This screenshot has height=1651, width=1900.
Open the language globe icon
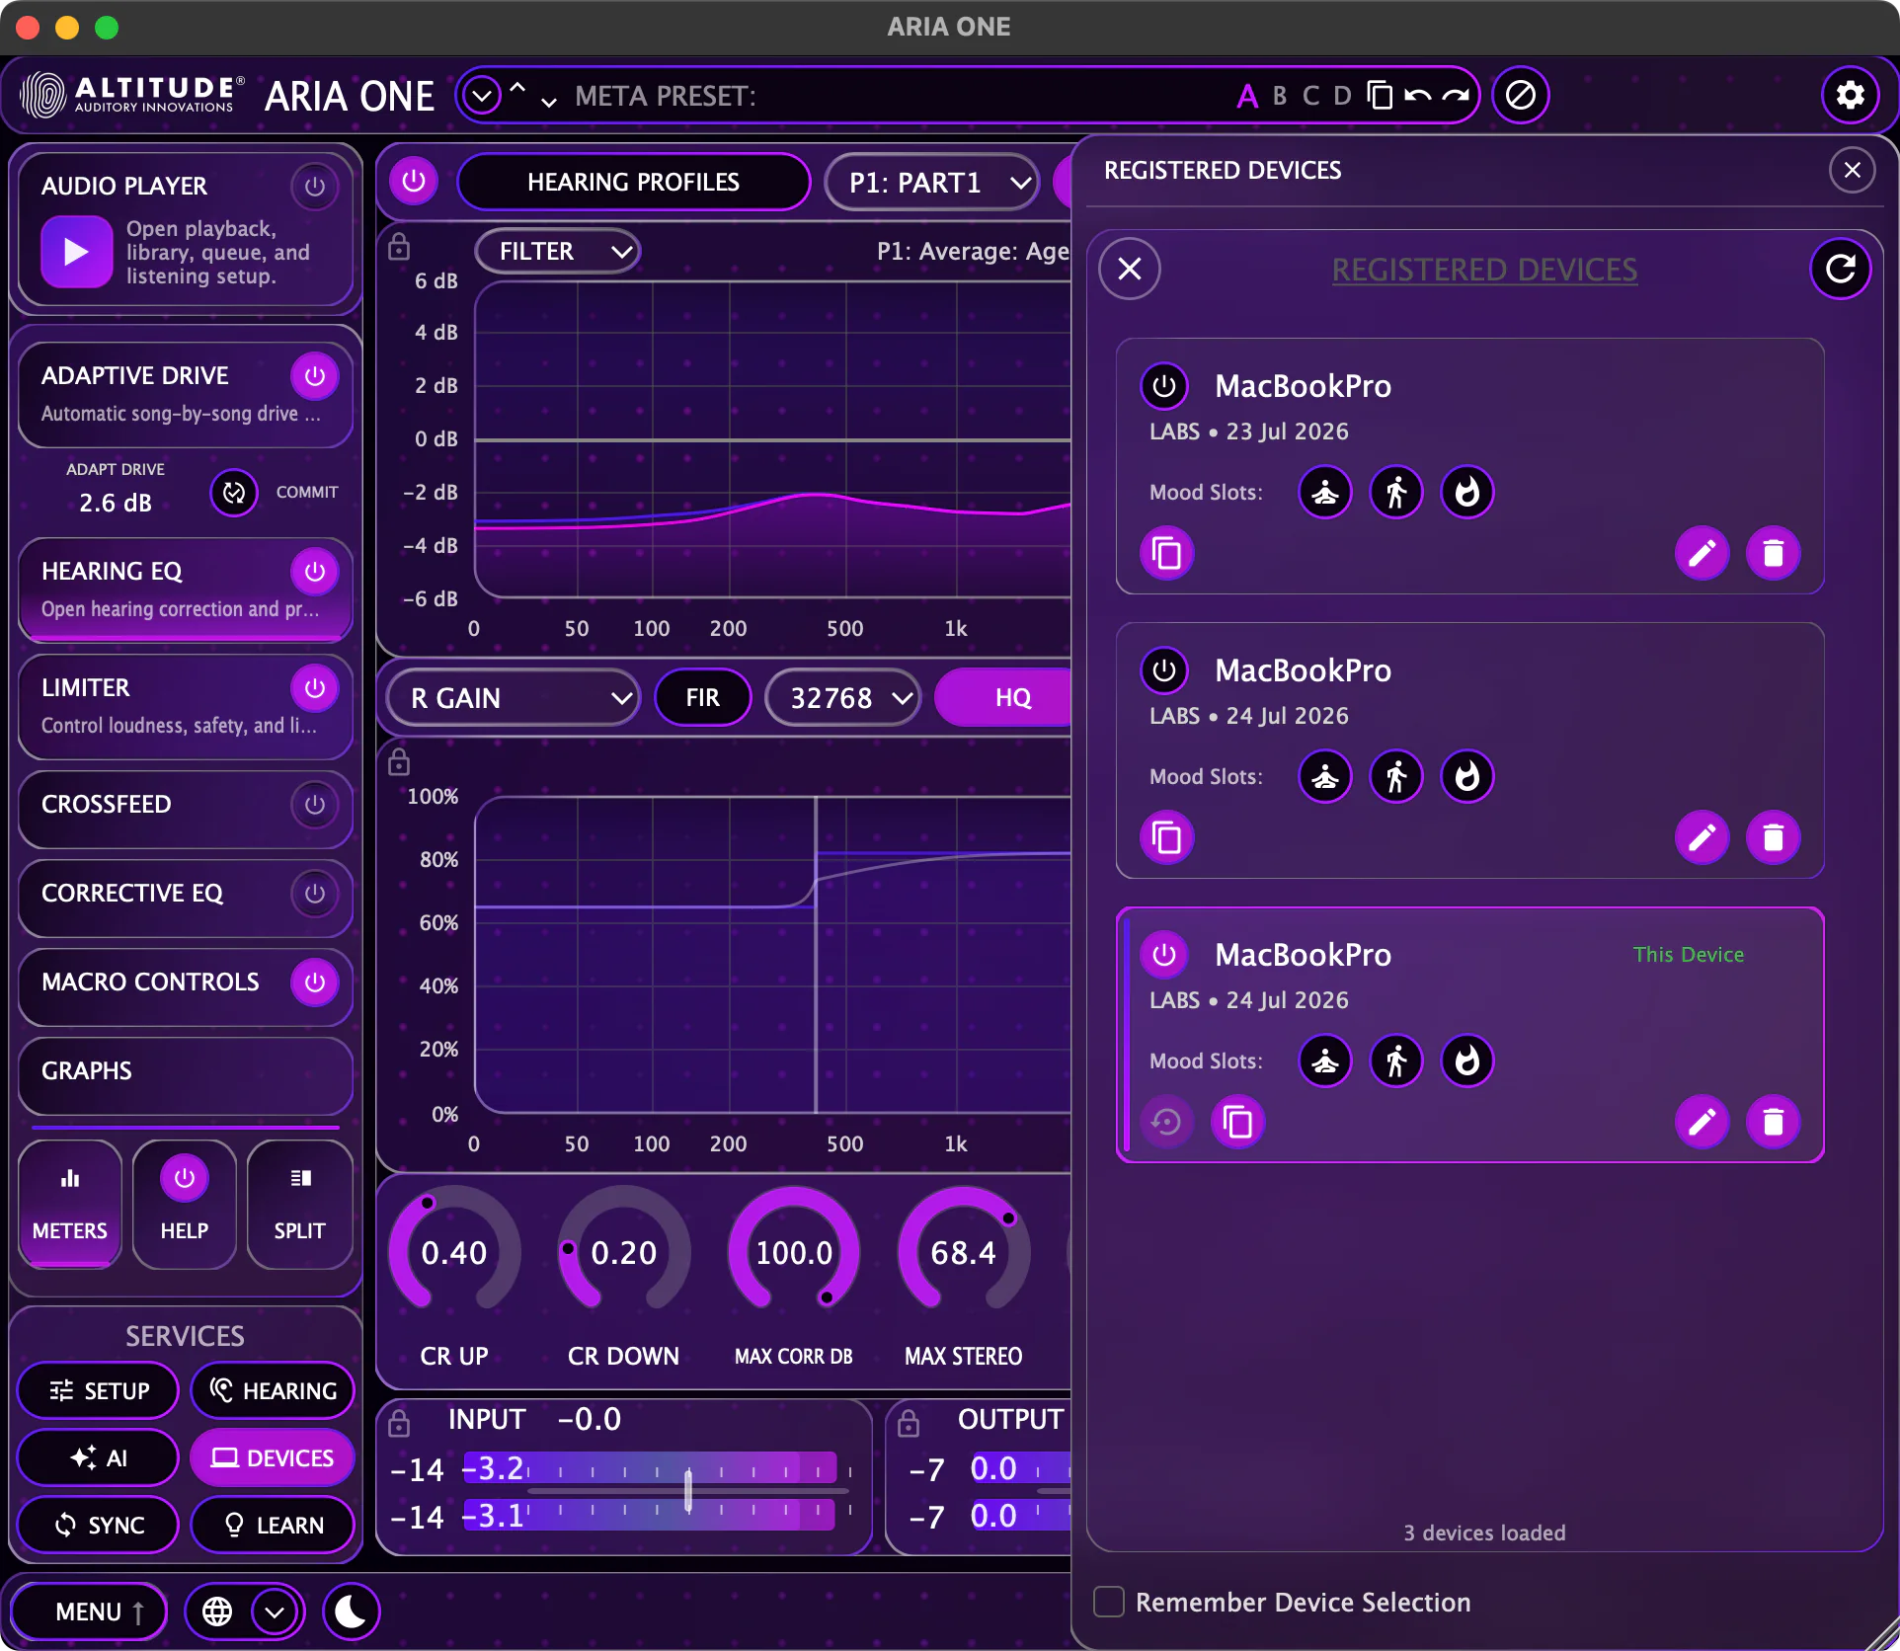[217, 1612]
